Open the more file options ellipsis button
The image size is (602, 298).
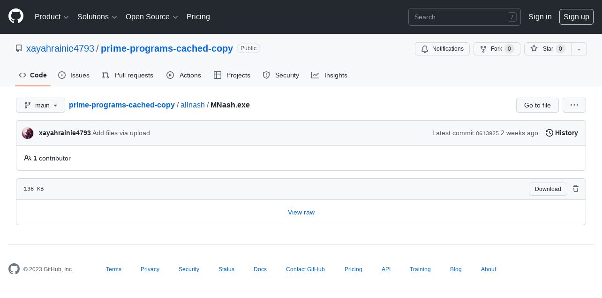click(574, 105)
